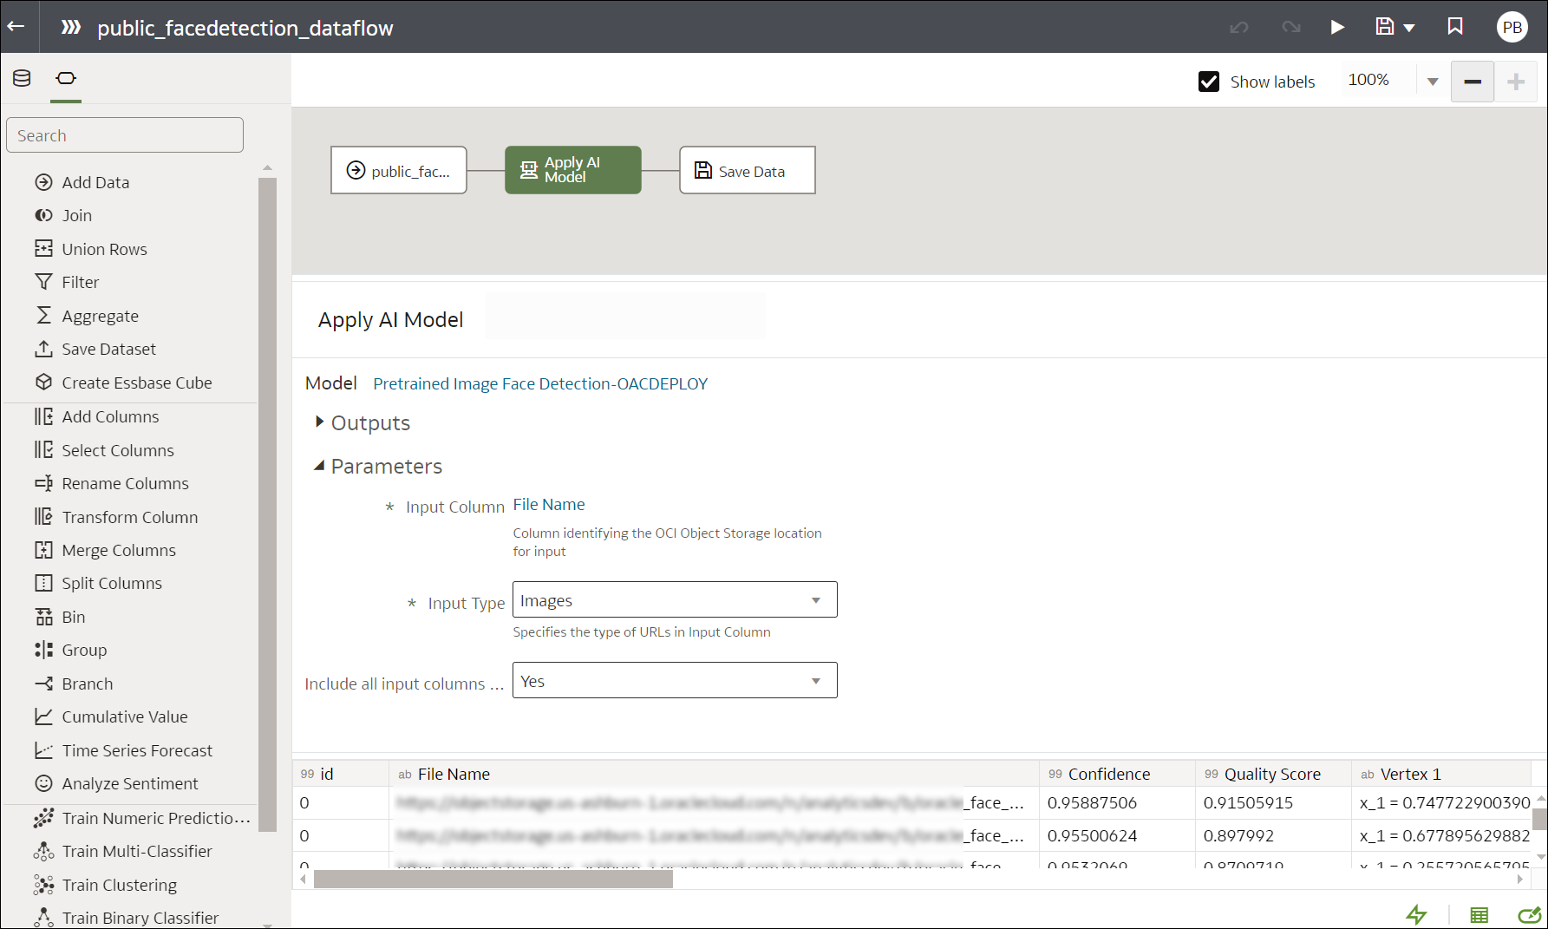This screenshot has height=929, width=1548.
Task: Click the lightning bolt icon at bottom
Action: 1416,914
